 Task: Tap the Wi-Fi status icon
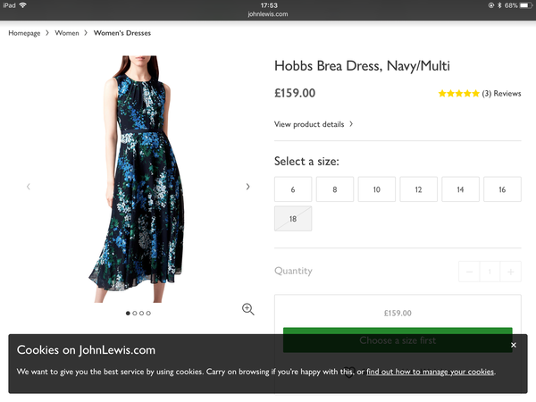pos(23,5)
